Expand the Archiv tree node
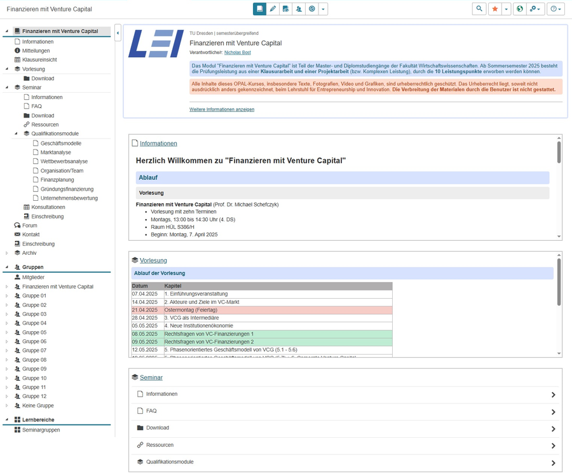The height and width of the screenshot is (476, 572). click(x=7, y=253)
